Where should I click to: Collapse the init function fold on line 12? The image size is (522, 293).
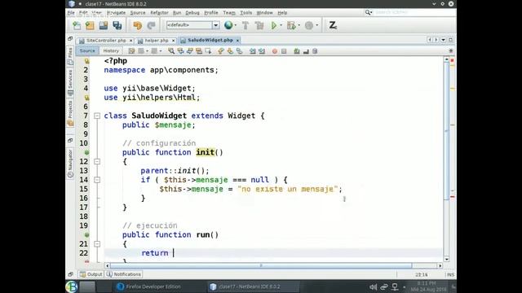[x=97, y=161]
